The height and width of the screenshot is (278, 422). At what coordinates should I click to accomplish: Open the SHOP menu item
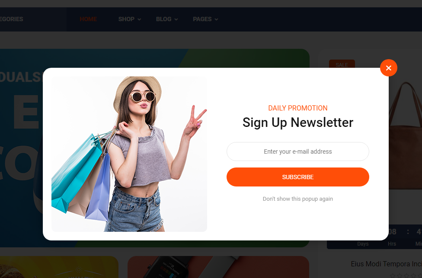tap(126, 19)
